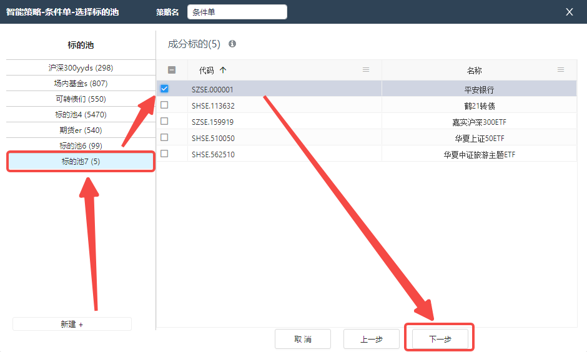The width and height of the screenshot is (587, 352).
Task: Proceed with the 下一步 button
Action: coord(440,339)
